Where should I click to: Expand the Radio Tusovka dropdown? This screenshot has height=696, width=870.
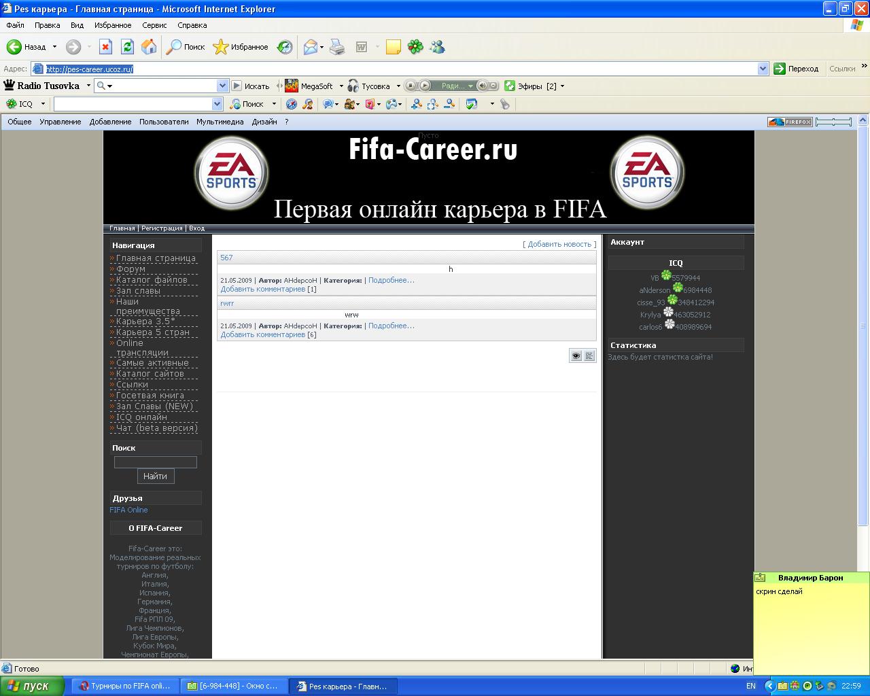[x=88, y=86]
